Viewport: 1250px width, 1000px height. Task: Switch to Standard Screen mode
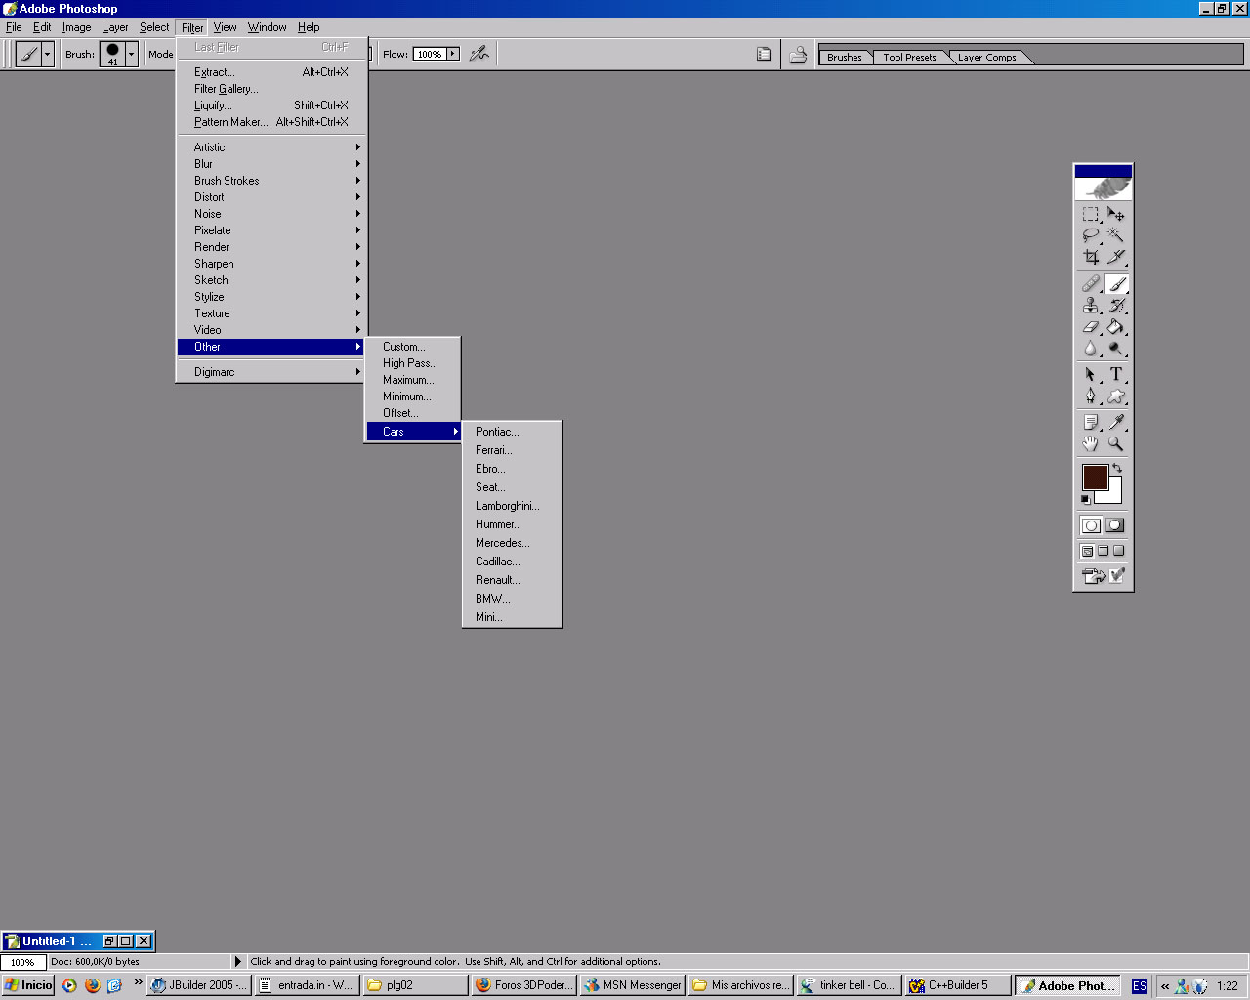click(x=1087, y=551)
